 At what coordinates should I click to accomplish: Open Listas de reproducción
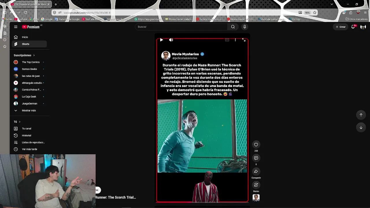[29, 142]
